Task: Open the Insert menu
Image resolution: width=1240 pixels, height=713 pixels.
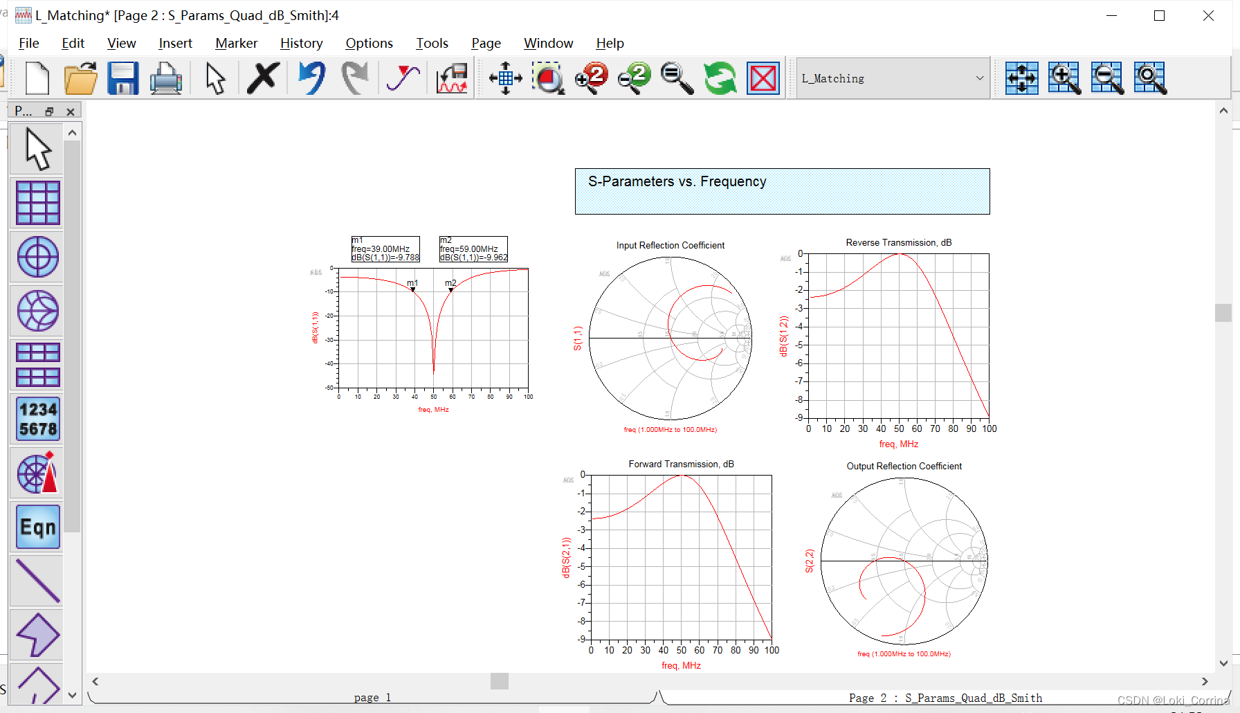Action: click(175, 43)
